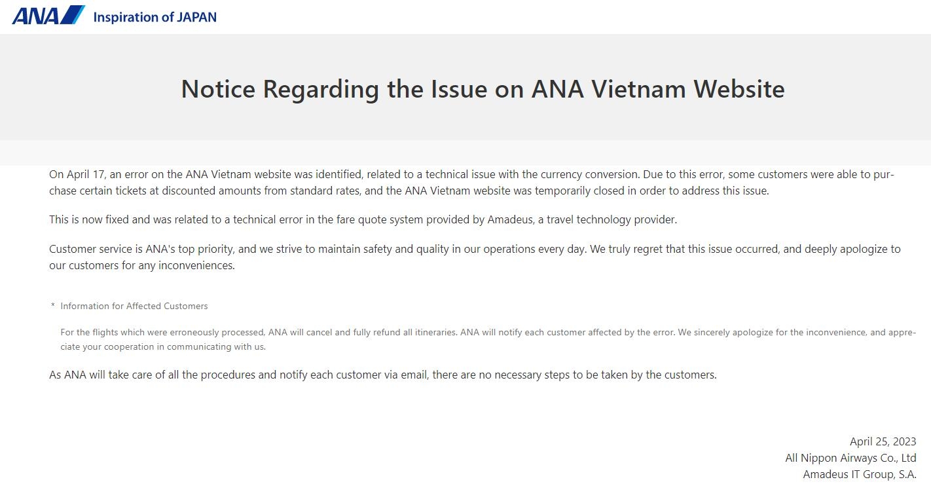The image size is (931, 484).
Task: Click the "This is now fixed" sentence
Action: (363, 219)
